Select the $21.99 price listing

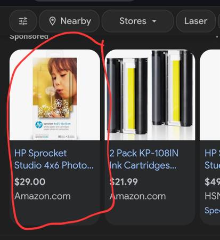124,182
